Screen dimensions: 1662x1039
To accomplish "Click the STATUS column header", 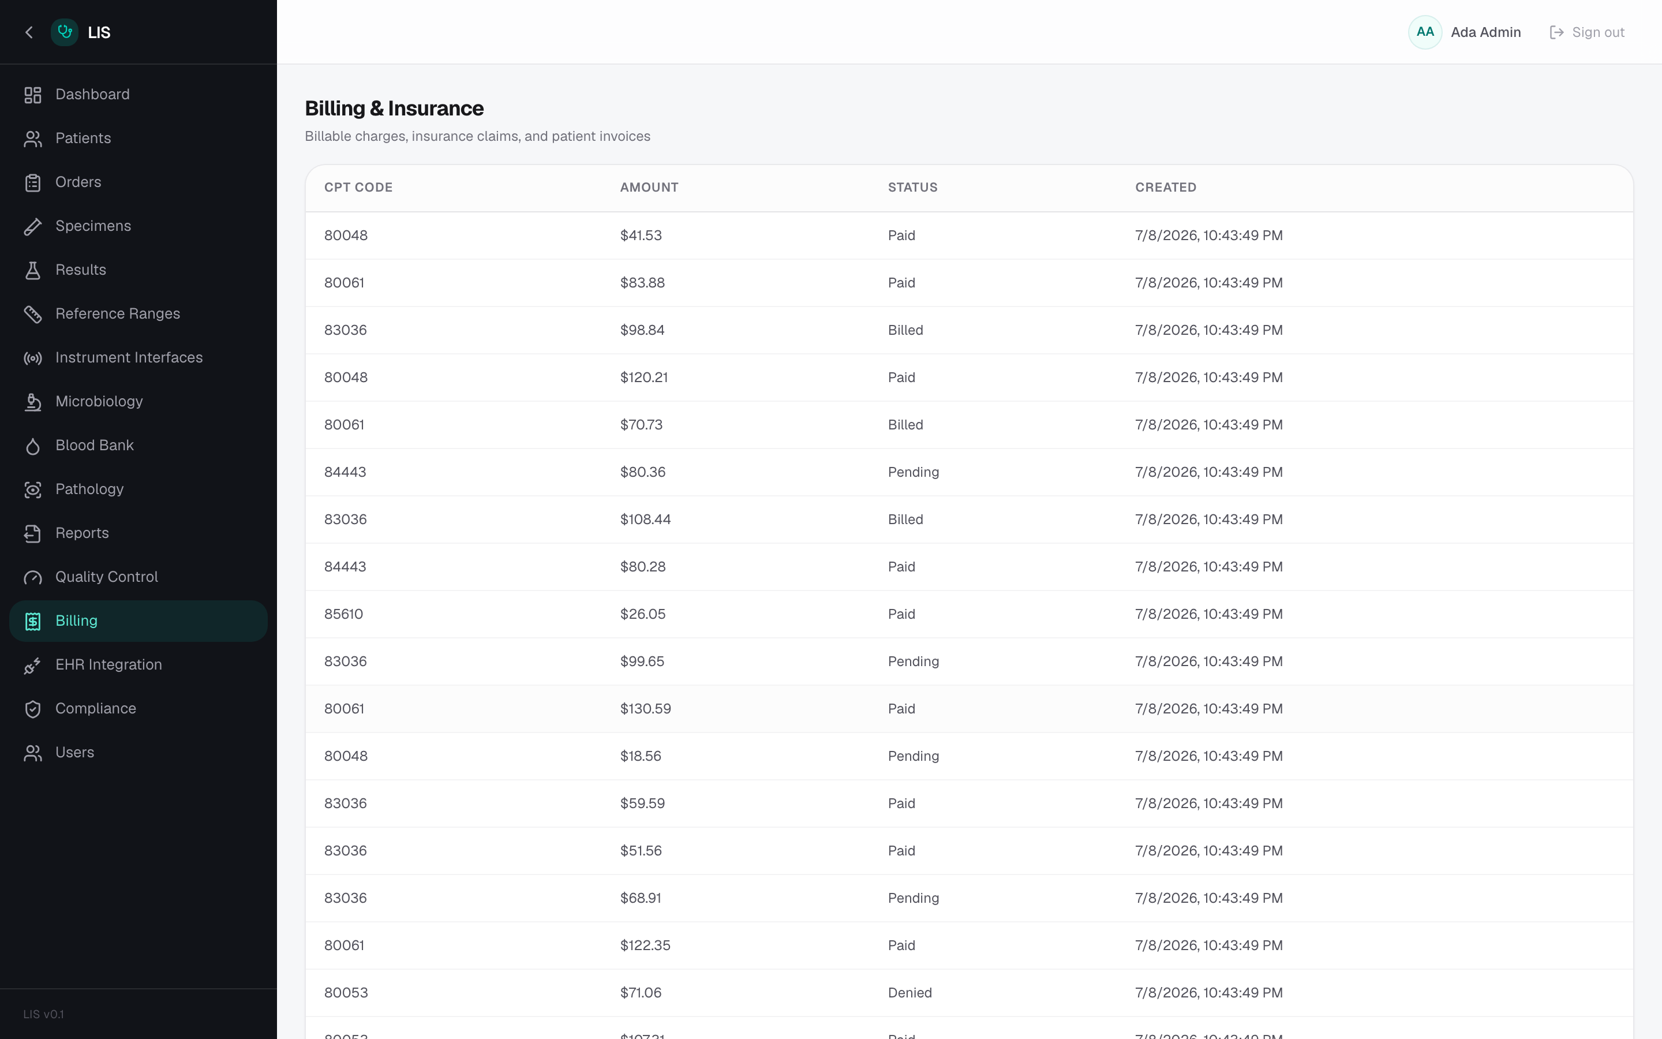I will click(x=912, y=188).
